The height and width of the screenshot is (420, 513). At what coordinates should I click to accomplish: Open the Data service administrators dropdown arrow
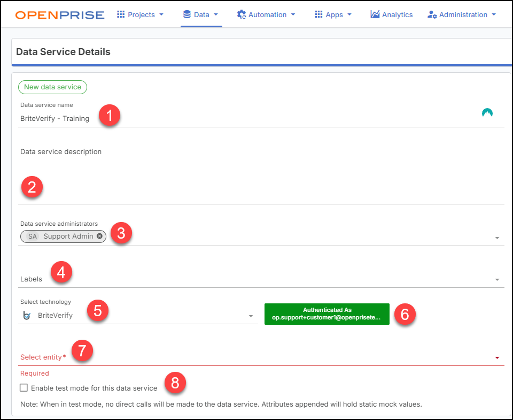point(497,238)
